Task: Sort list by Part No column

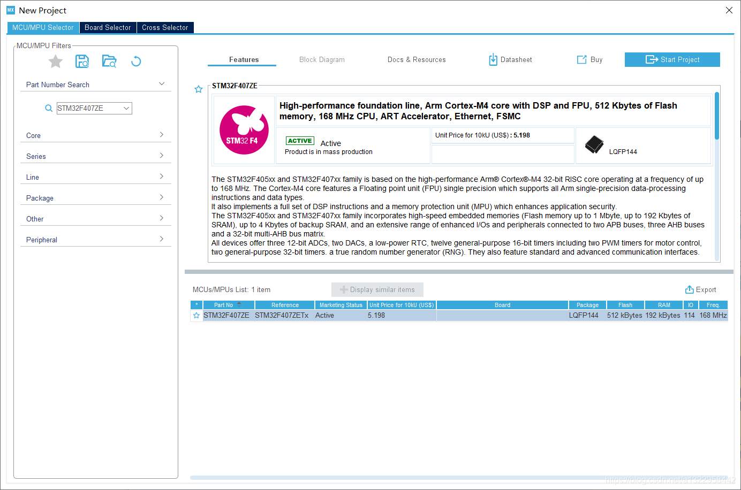Action: [x=229, y=305]
